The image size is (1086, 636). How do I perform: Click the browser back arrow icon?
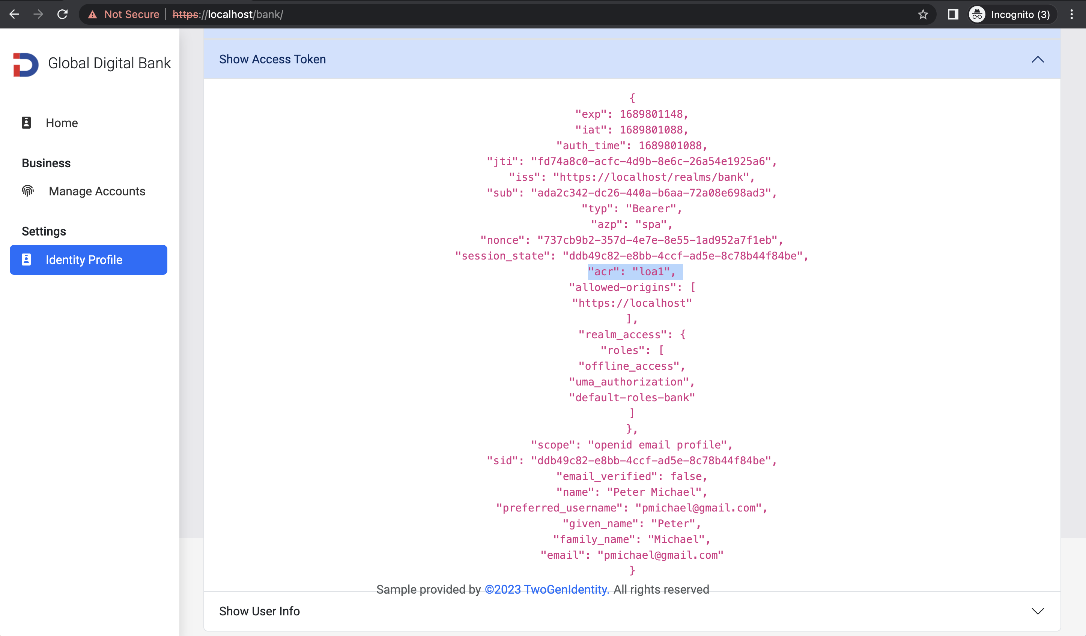(14, 14)
